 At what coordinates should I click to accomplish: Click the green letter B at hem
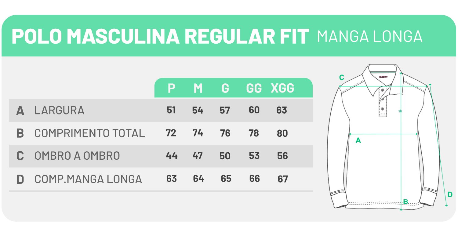(x=405, y=201)
